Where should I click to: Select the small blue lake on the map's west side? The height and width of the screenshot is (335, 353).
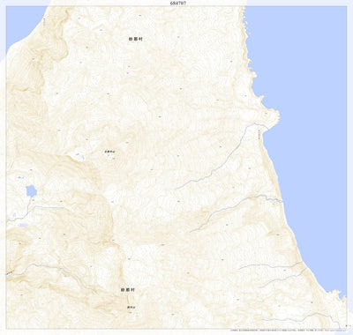click(x=31, y=191)
